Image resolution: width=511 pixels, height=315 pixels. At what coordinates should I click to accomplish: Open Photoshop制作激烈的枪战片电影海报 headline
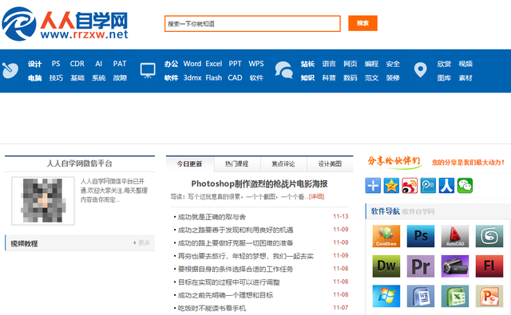coord(259,184)
